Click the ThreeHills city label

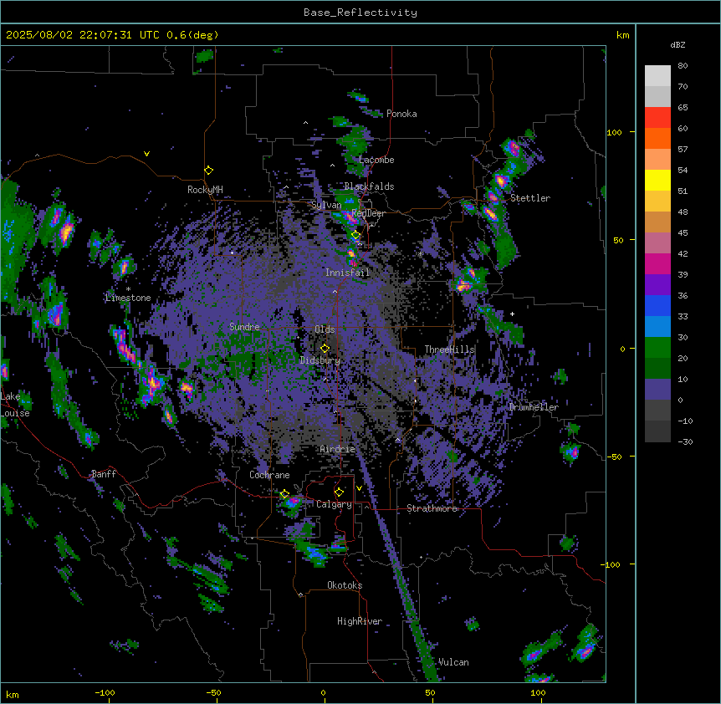click(x=449, y=349)
